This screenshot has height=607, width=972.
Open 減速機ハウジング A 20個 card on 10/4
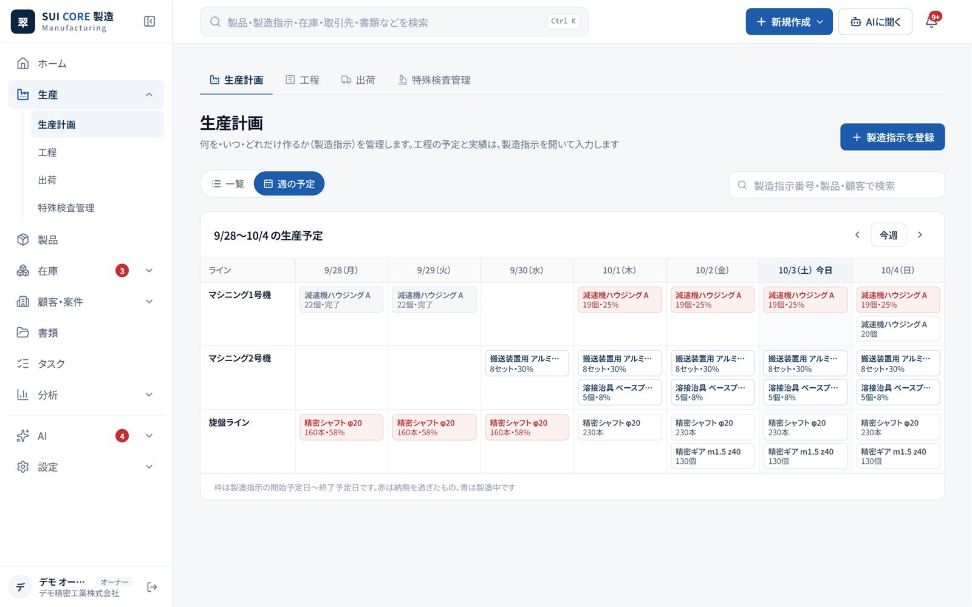(898, 328)
